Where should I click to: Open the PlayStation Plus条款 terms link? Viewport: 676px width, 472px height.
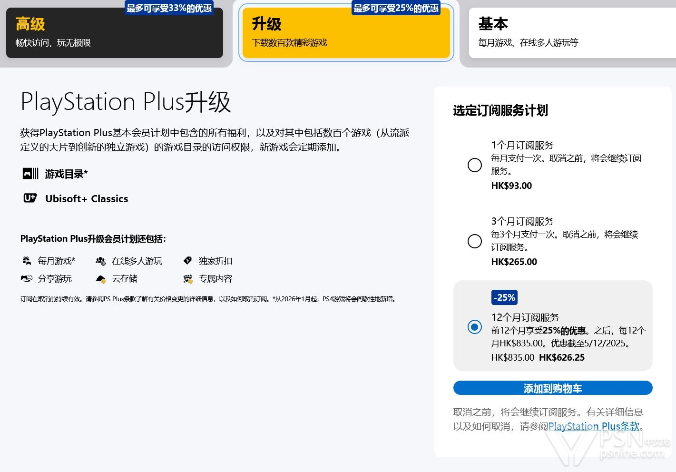click(x=593, y=426)
